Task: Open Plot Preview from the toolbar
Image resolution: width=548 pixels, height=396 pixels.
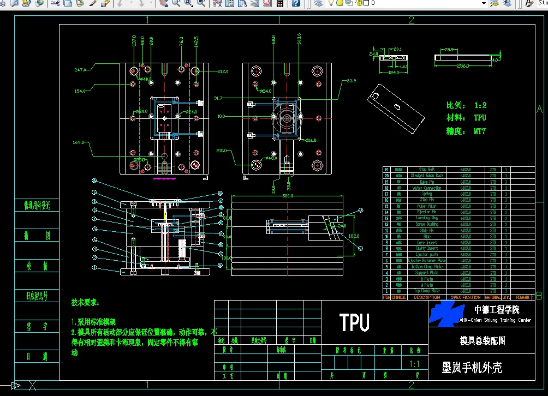Action: pyautogui.click(x=14, y=3)
